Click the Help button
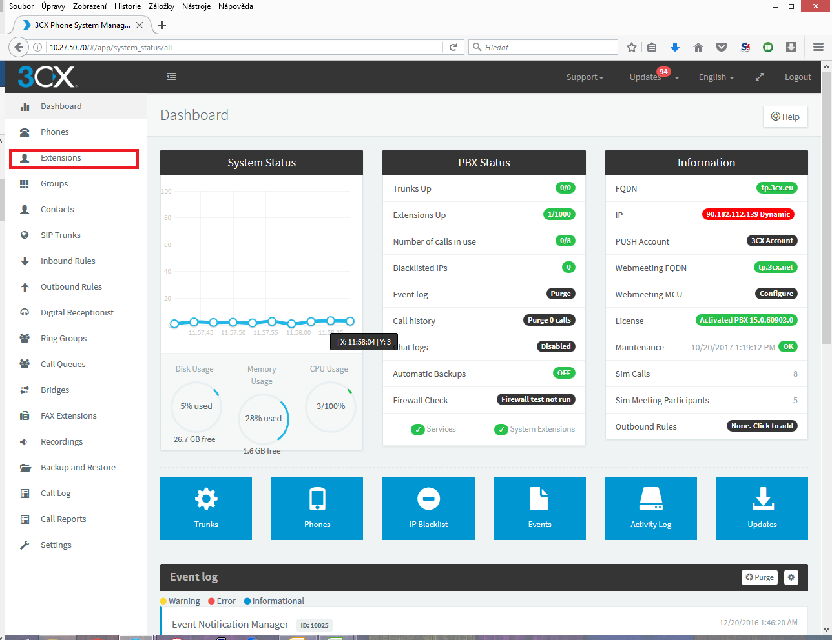 click(x=785, y=117)
